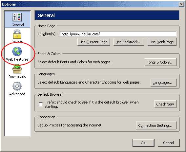This screenshot has width=186, height=152.
Task: Click the Web Features text label
Action: click(x=17, y=59)
